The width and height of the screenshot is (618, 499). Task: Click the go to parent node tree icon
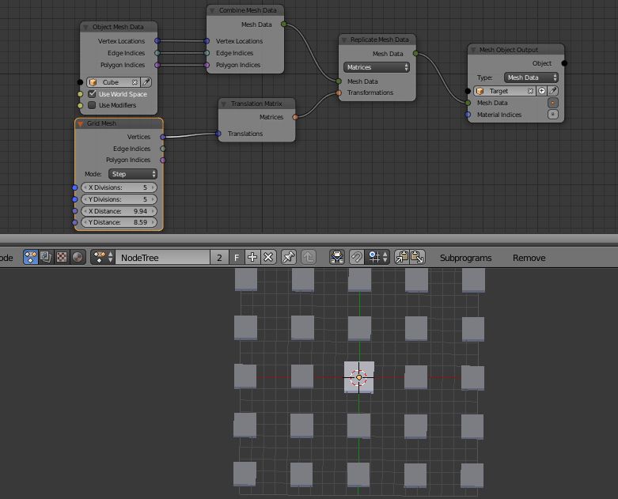(x=309, y=258)
